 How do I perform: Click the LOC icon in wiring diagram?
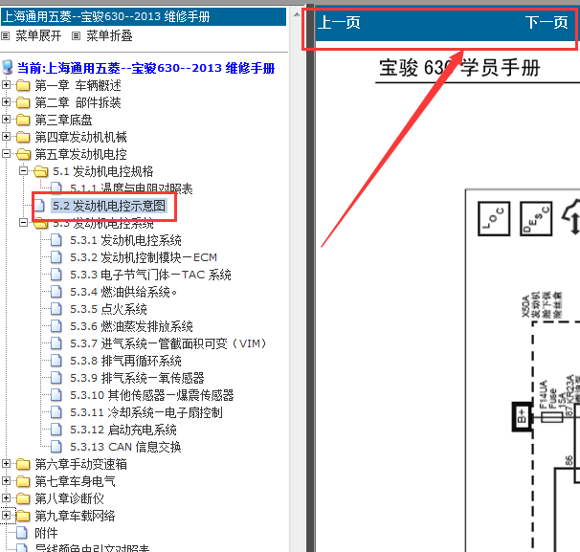coord(494,218)
